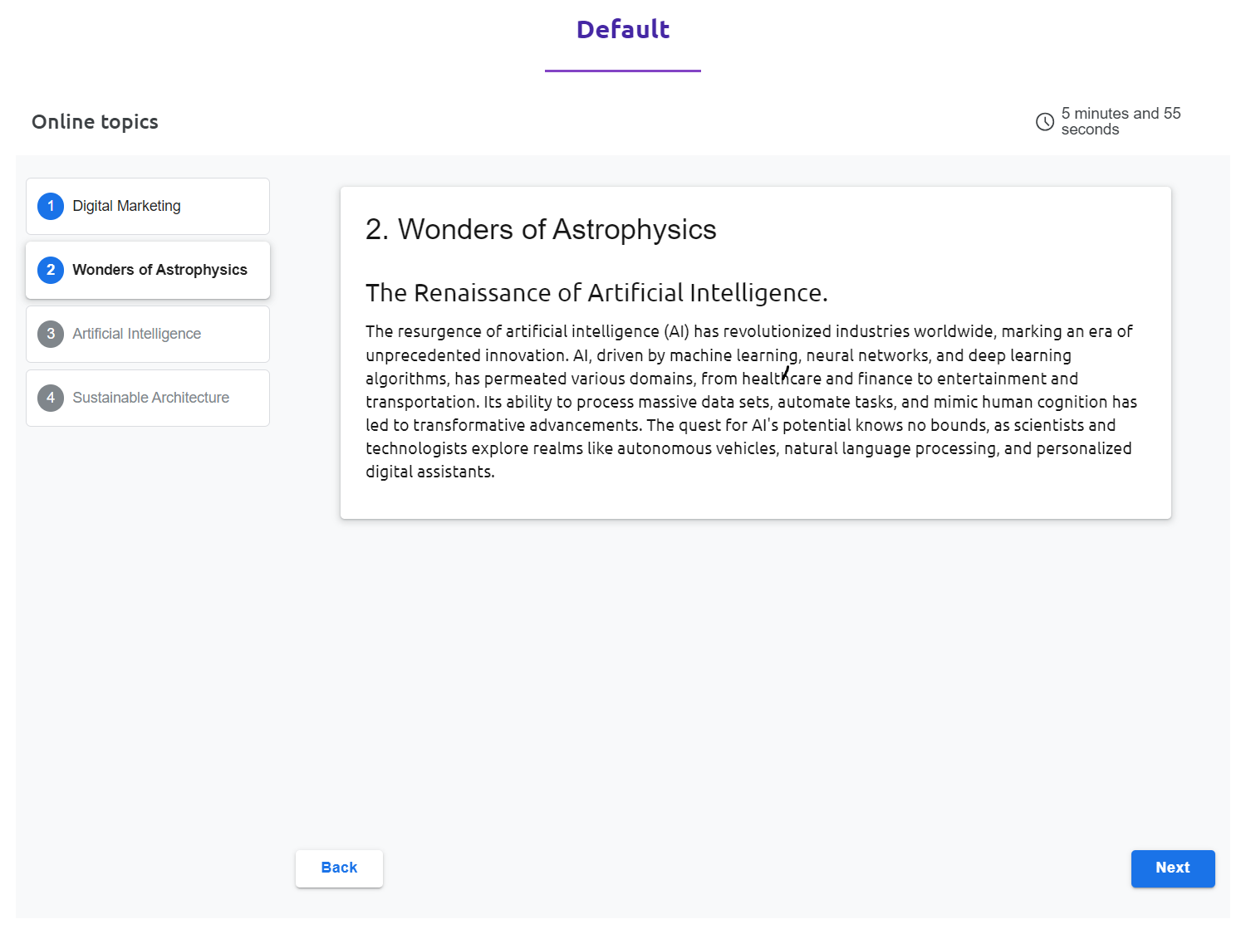The width and height of the screenshot is (1246, 934).
Task: Click the remaining time text
Action: [1120, 121]
